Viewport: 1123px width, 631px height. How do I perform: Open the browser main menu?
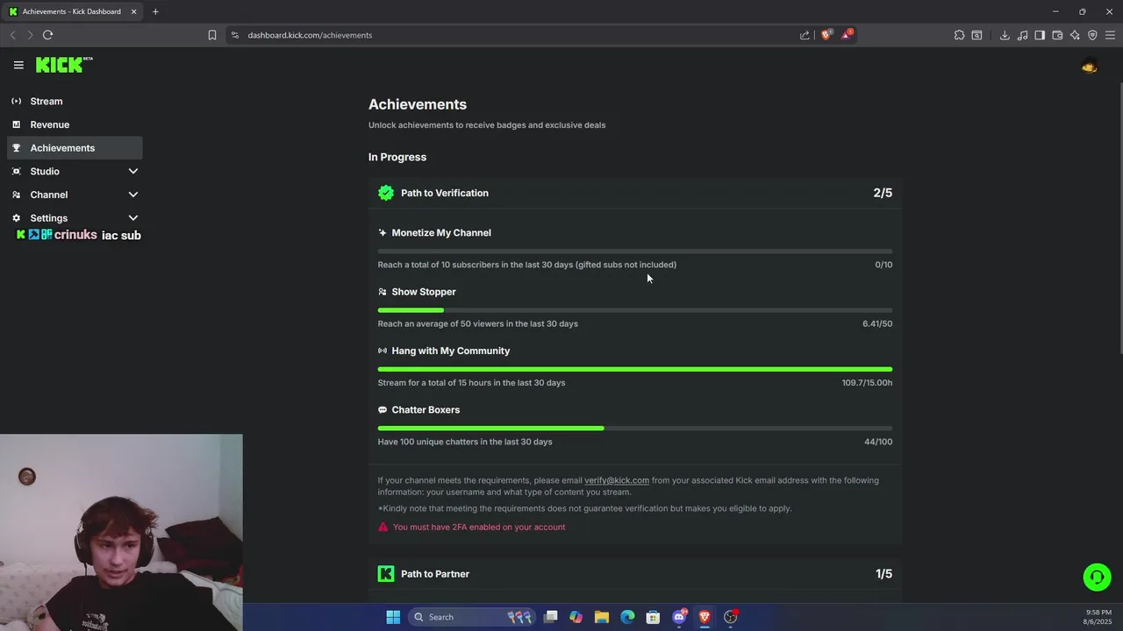point(1110,35)
